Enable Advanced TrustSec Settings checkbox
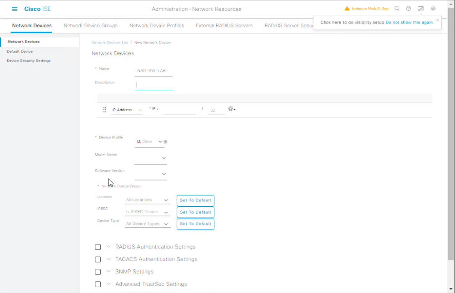 pyautogui.click(x=98, y=284)
